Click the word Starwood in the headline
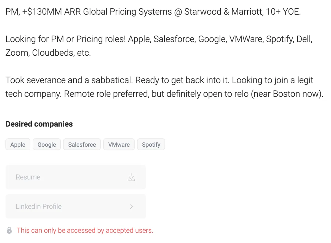The image size is (331, 243). pos(202,12)
